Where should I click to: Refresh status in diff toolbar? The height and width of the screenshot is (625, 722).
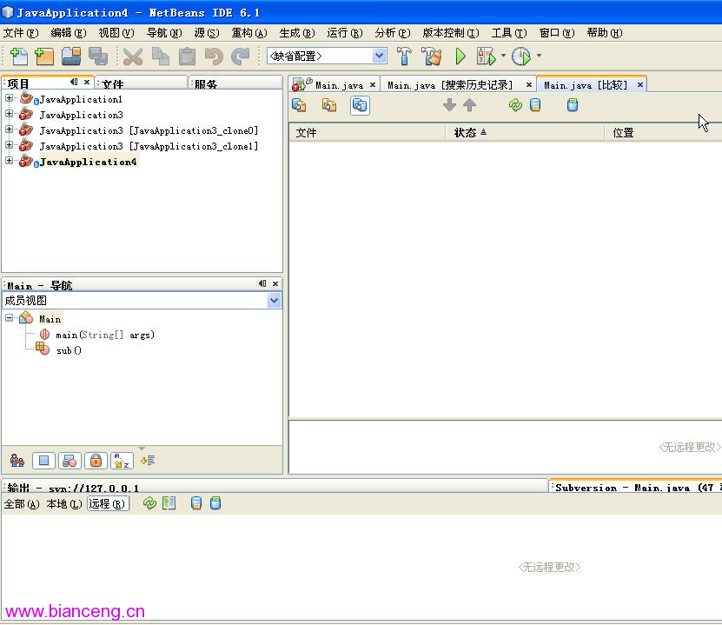click(515, 105)
